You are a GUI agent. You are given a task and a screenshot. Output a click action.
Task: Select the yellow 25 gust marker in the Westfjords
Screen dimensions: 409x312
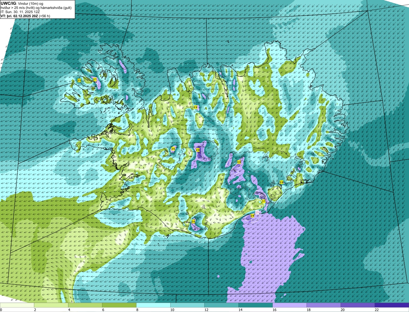[x=79, y=80]
